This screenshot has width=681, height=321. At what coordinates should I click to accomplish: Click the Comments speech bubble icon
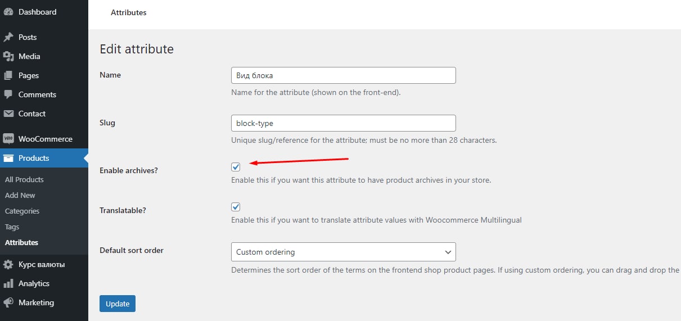coord(8,94)
